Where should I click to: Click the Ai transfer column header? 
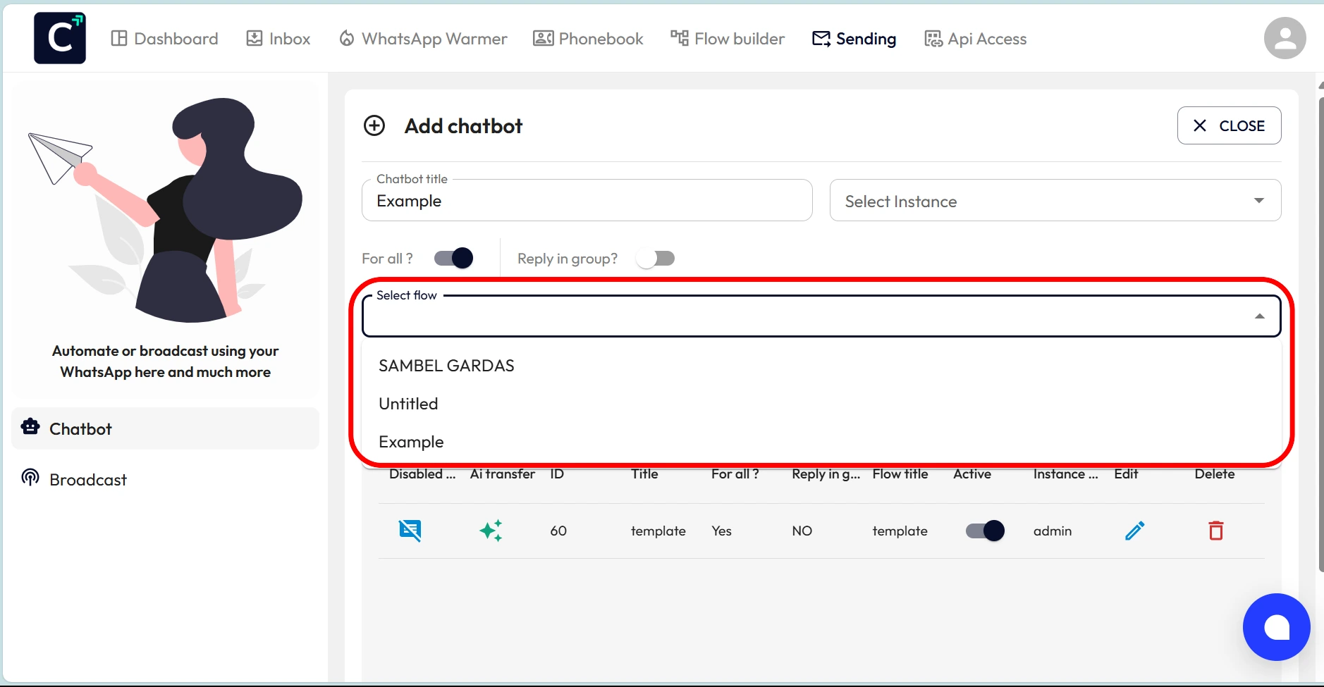pos(503,474)
